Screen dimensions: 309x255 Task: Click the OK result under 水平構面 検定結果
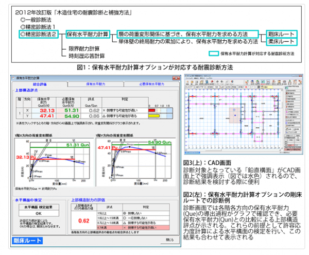(39, 213)
